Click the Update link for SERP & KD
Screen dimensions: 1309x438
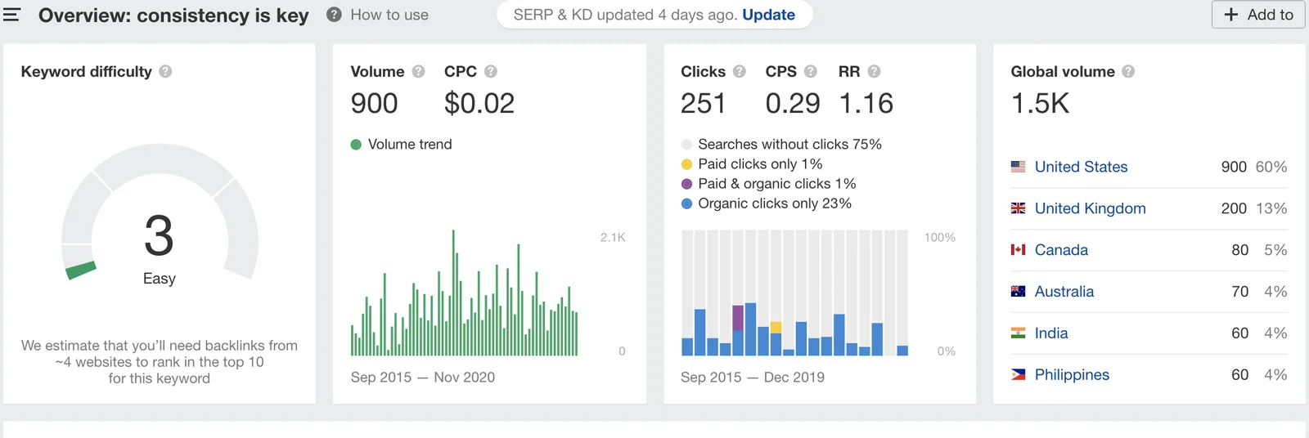tap(768, 15)
